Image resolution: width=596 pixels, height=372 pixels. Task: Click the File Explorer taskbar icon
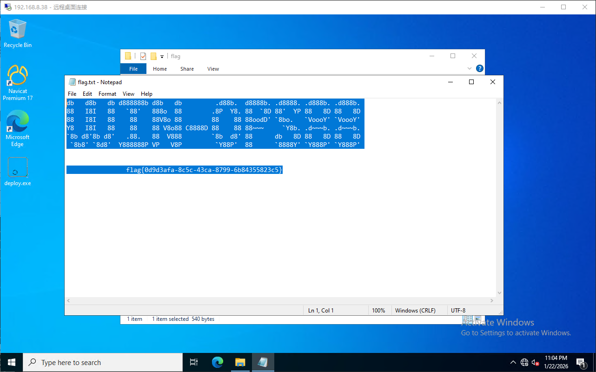(x=240, y=362)
